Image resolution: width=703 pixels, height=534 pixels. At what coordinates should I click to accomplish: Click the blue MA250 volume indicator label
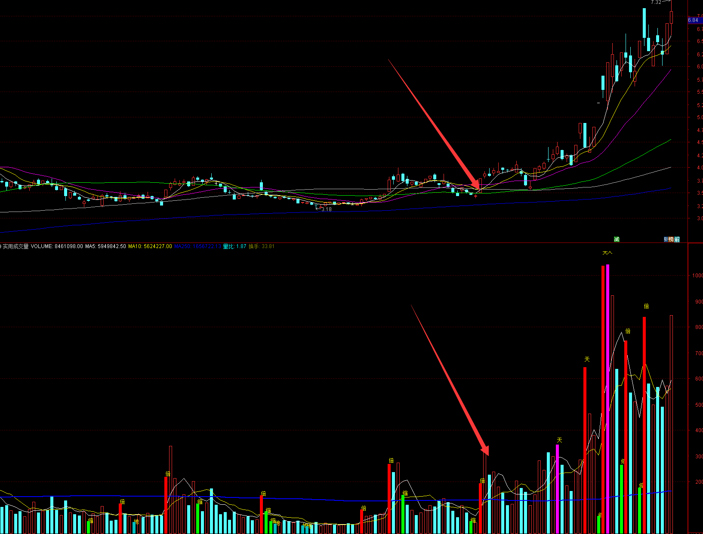197,246
